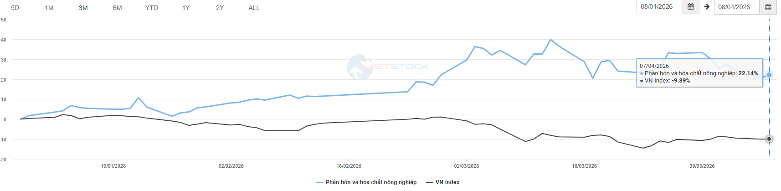Screen dimensions: 781x191
Task: Show year-to-date YTD range
Action: (x=151, y=8)
